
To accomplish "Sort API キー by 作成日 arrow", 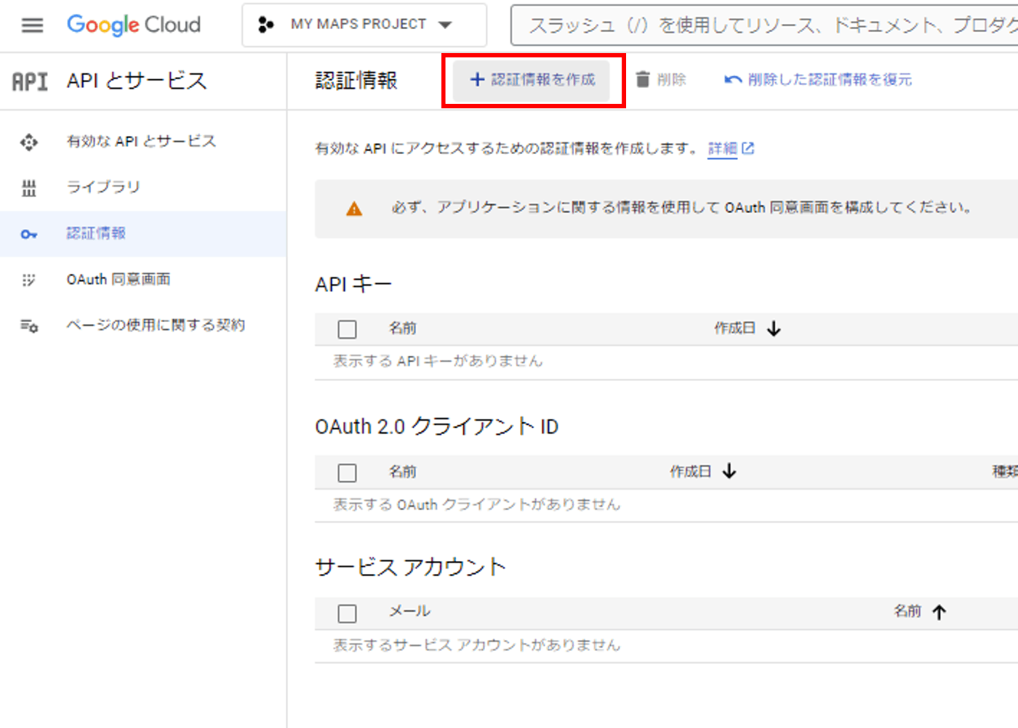I will pos(774,328).
